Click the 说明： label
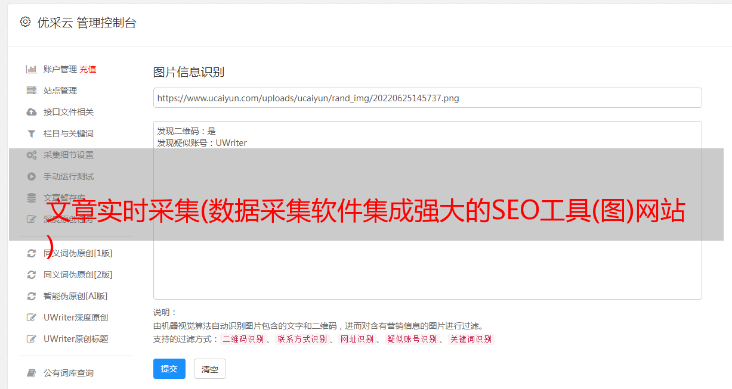Viewport: 732px width, 389px height. (165, 312)
